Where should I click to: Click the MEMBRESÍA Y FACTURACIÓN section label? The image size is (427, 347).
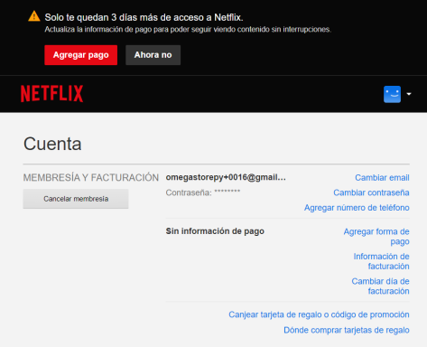[91, 178]
